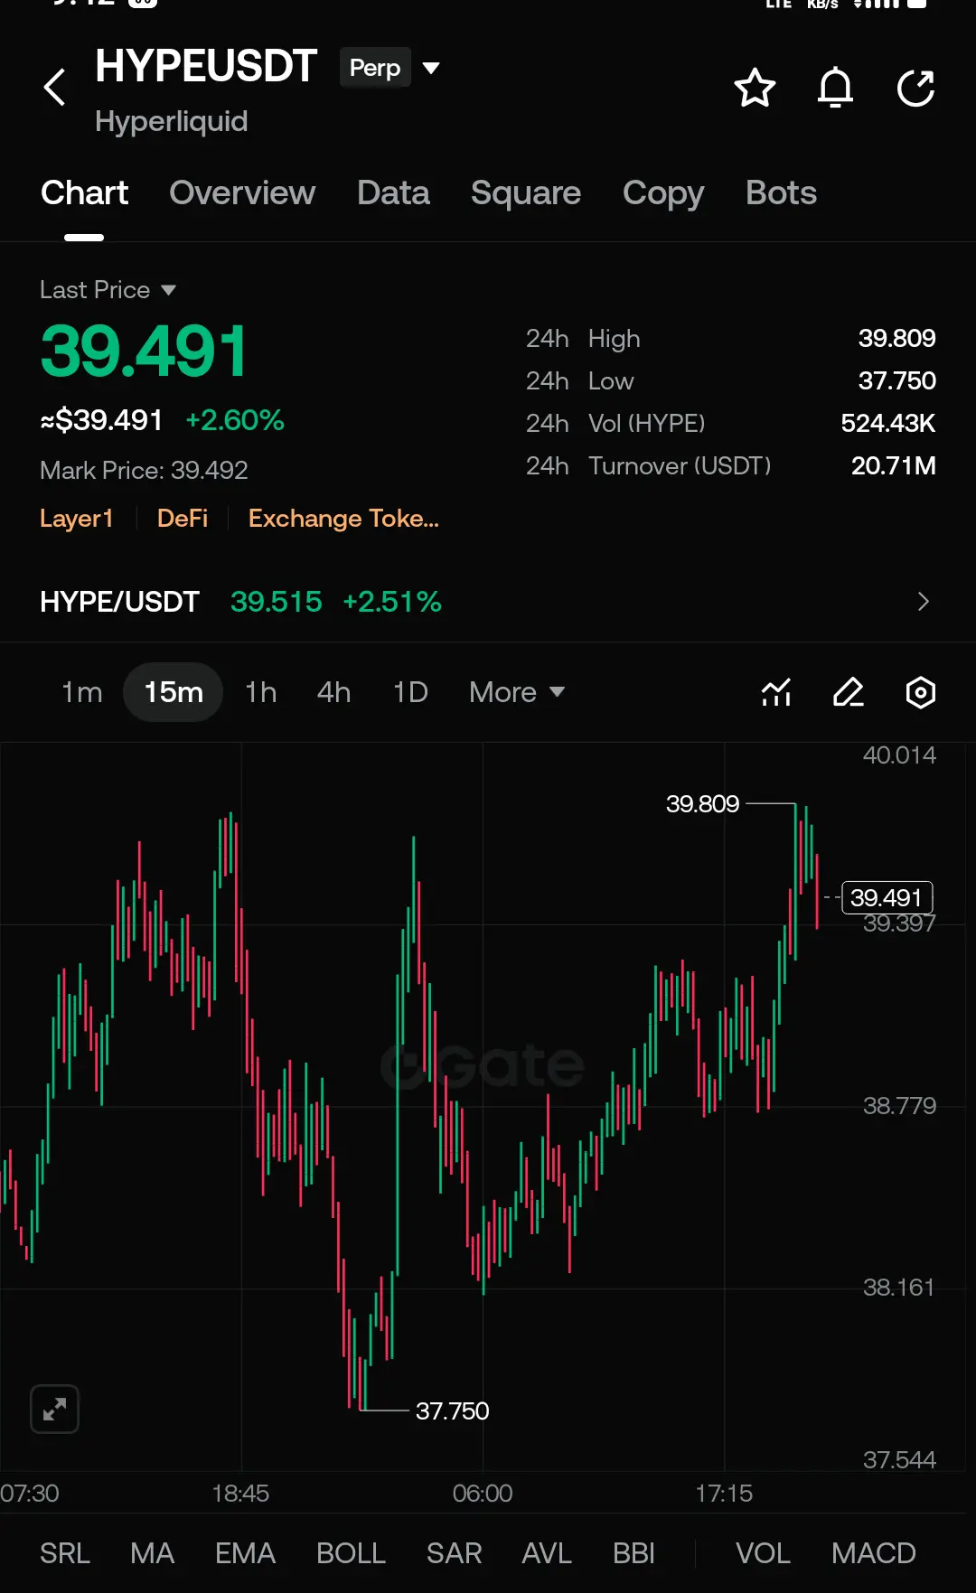Tap the 24h Vol value 524.43K
Image resolution: width=976 pixels, height=1593 pixels.
pyautogui.click(x=888, y=424)
